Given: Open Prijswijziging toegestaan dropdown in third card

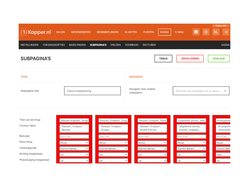Looking at the screenshot, I should tap(152, 161).
